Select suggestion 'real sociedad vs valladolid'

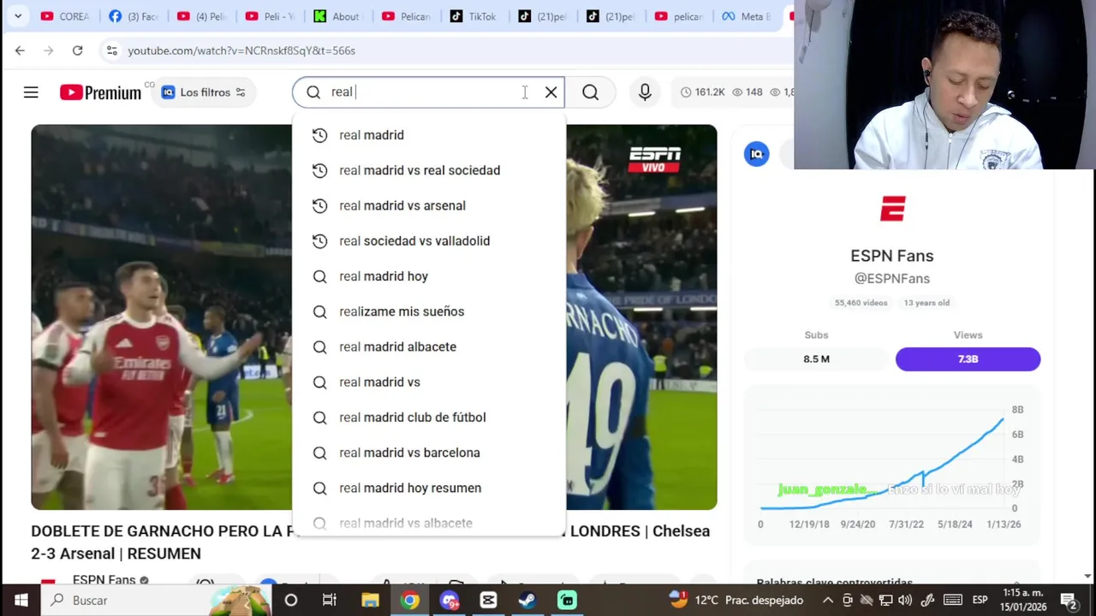pyautogui.click(x=429, y=240)
